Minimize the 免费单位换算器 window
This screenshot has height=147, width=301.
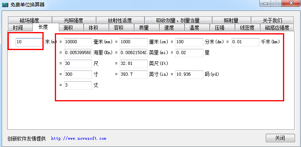pyautogui.click(x=265, y=4)
